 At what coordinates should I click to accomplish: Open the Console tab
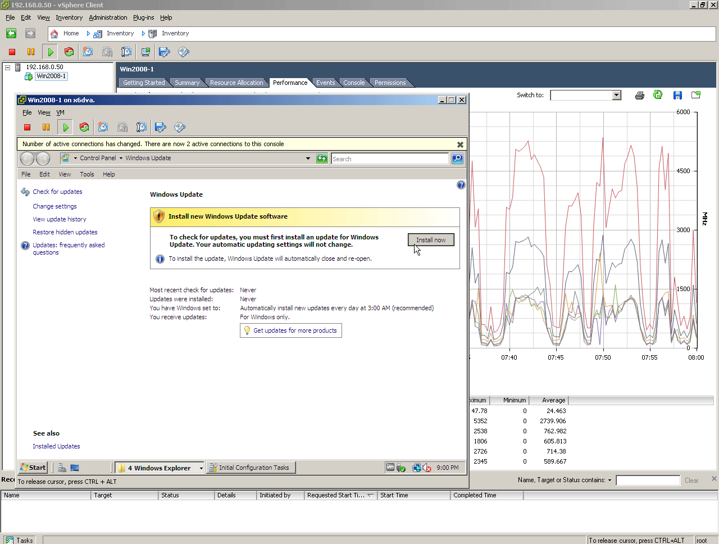(354, 83)
